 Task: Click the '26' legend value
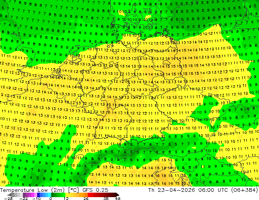(x=86, y=198)
